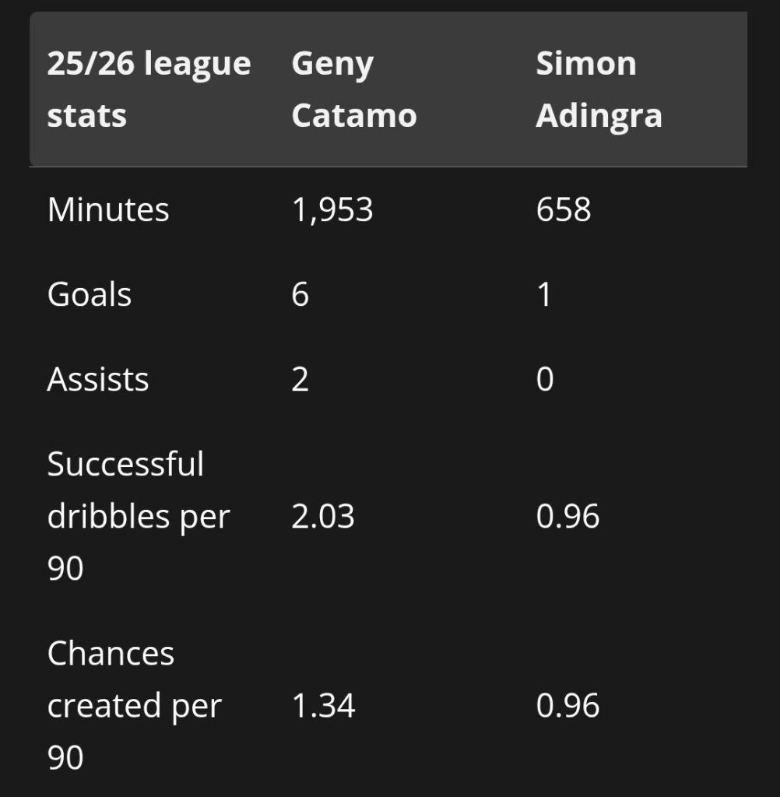Click the word Catamo in the header
The image size is (780, 797).
pyautogui.click(x=354, y=116)
